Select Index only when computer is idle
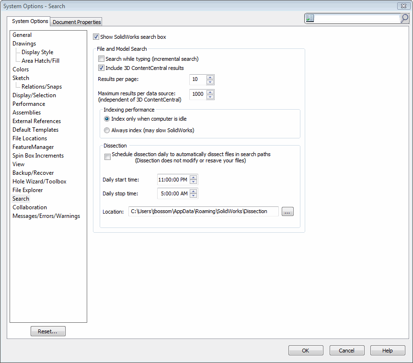Image resolution: width=413 pixels, height=363 pixels. (107, 119)
